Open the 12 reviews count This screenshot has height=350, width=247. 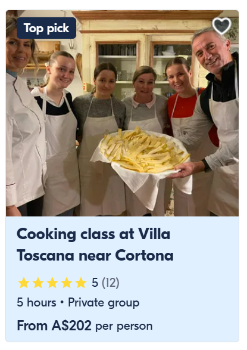coord(111,283)
